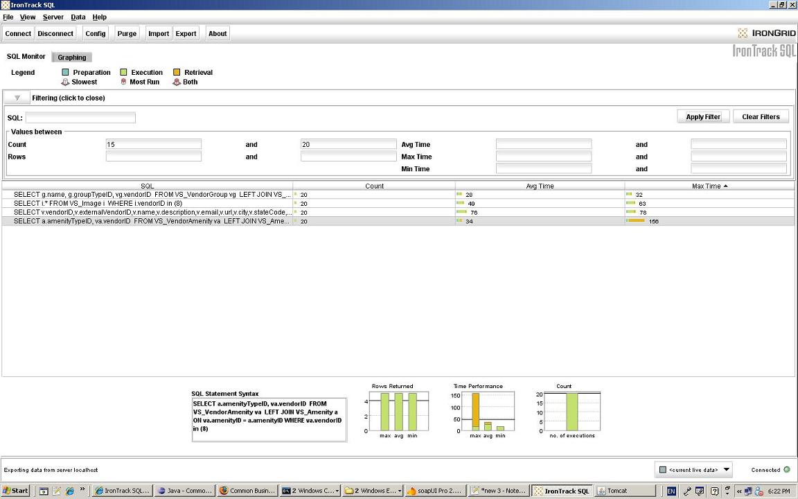798x499 pixels.
Task: Click the Max Time lower bound field
Action: click(544, 157)
